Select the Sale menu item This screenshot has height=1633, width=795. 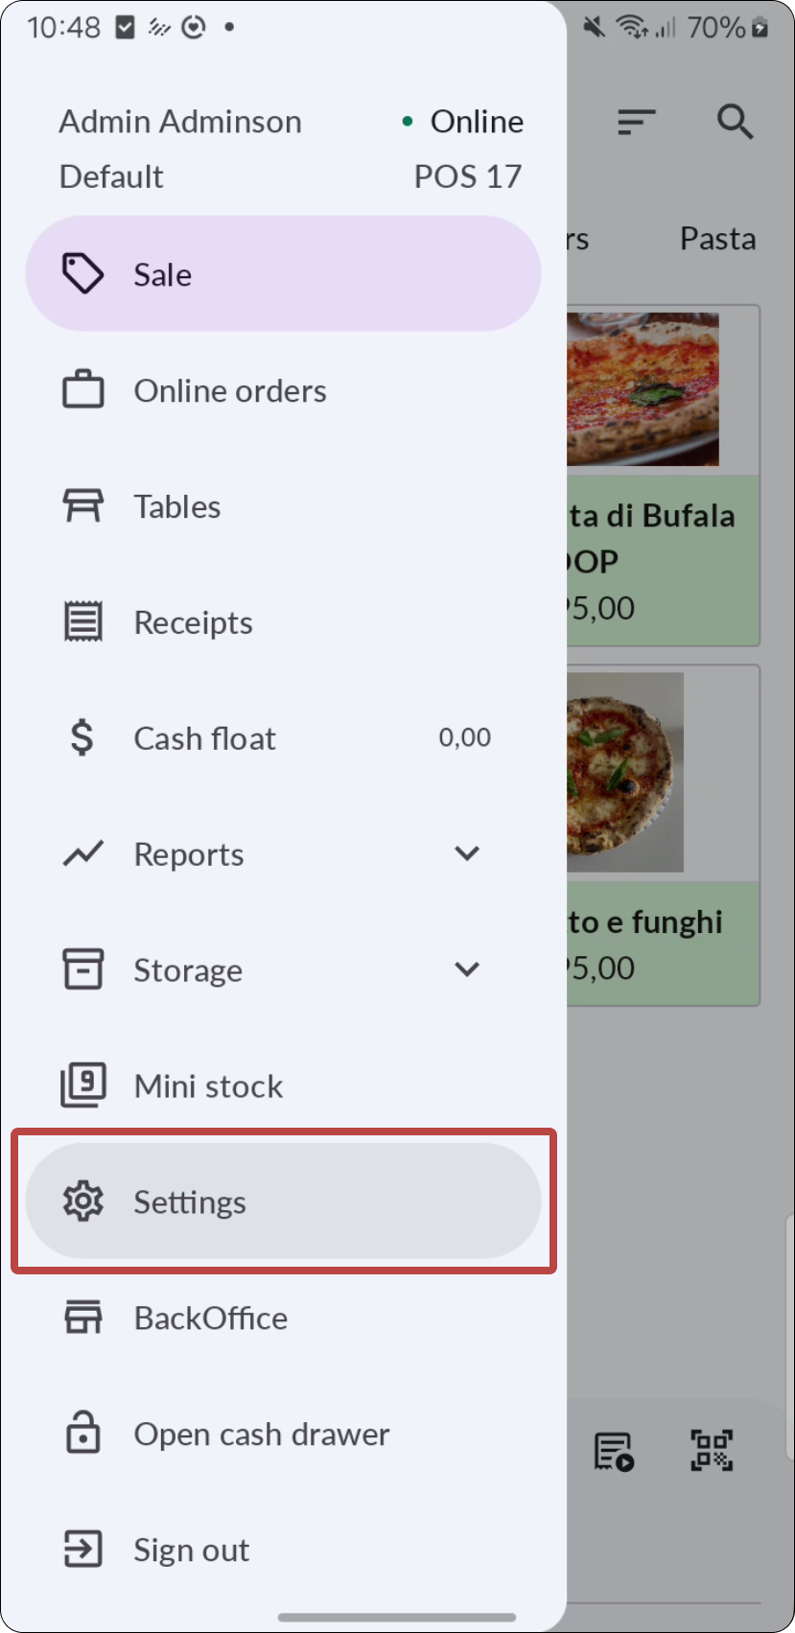283,274
